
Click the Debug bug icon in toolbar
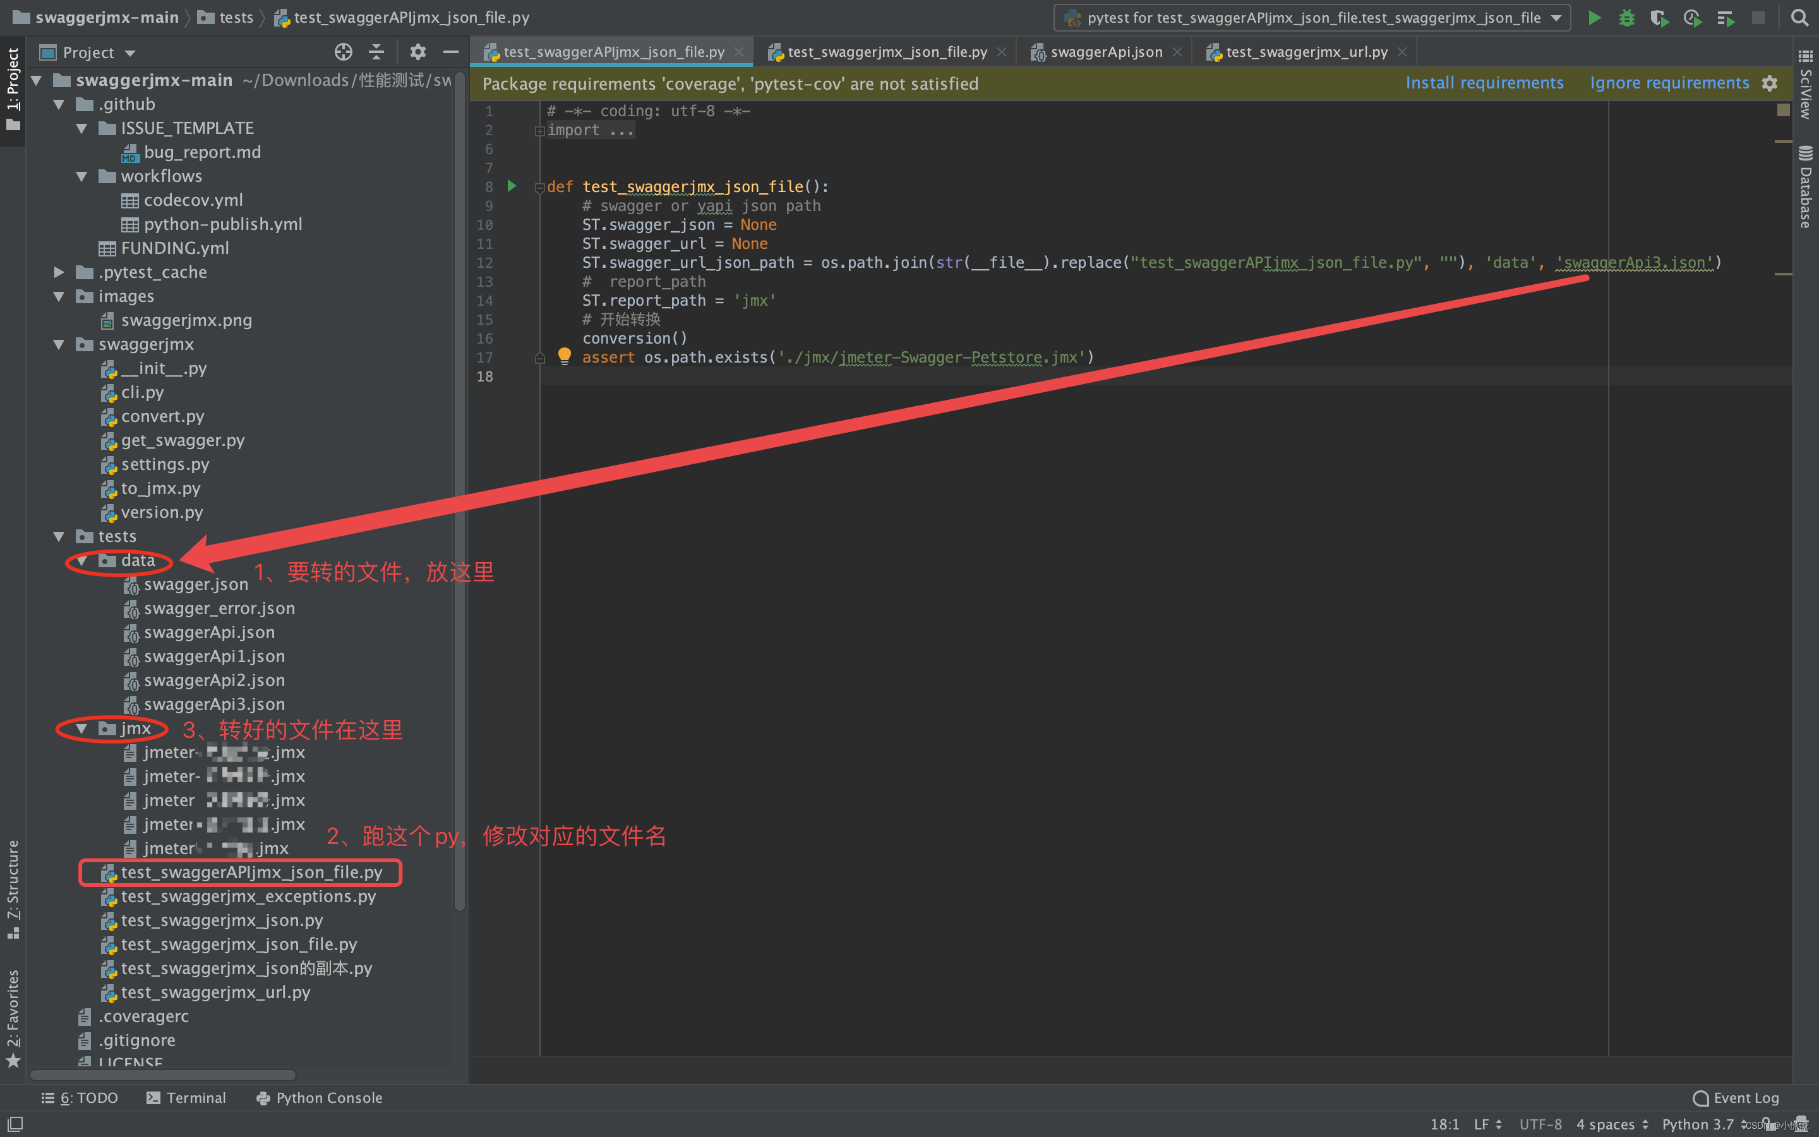pyautogui.click(x=1626, y=17)
